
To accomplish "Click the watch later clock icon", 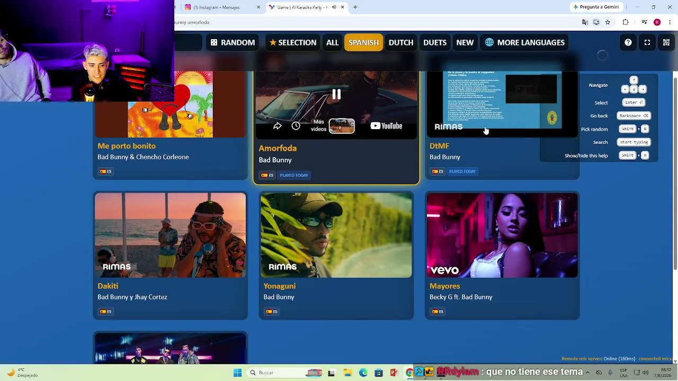I will pyautogui.click(x=296, y=126).
